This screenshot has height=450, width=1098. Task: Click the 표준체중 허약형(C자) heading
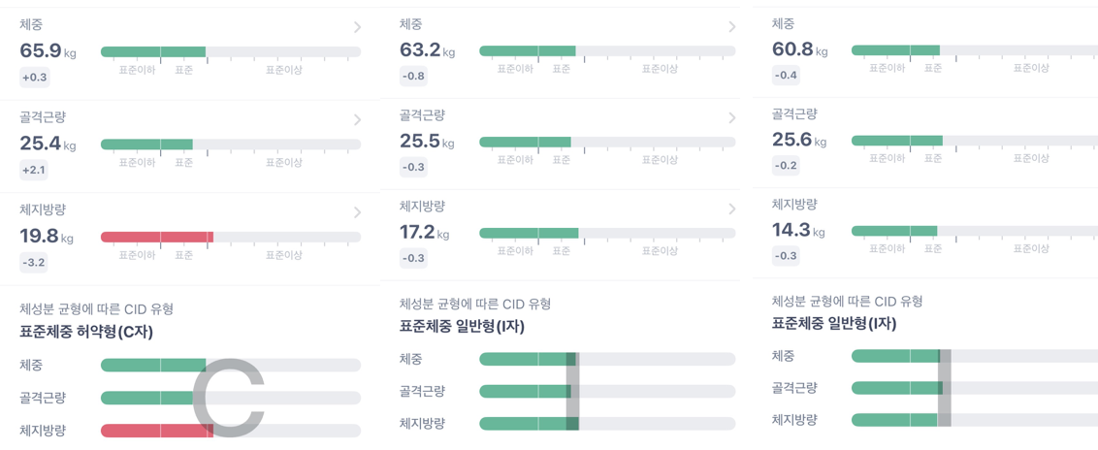tap(86, 333)
